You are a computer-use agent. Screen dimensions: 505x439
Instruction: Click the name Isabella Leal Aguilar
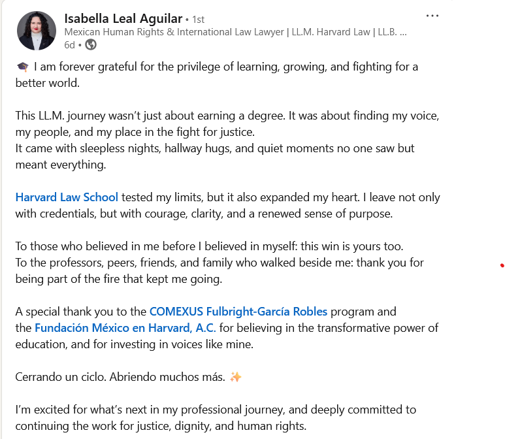tap(122, 18)
